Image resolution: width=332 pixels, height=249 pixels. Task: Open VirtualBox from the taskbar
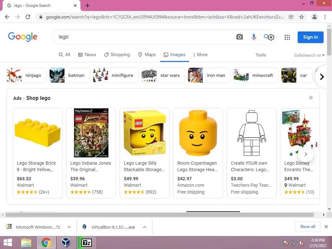click(x=66, y=243)
